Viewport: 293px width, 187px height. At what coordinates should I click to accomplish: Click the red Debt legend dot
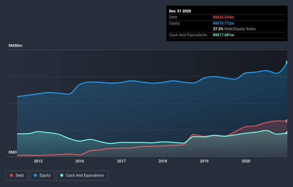coord(12,176)
